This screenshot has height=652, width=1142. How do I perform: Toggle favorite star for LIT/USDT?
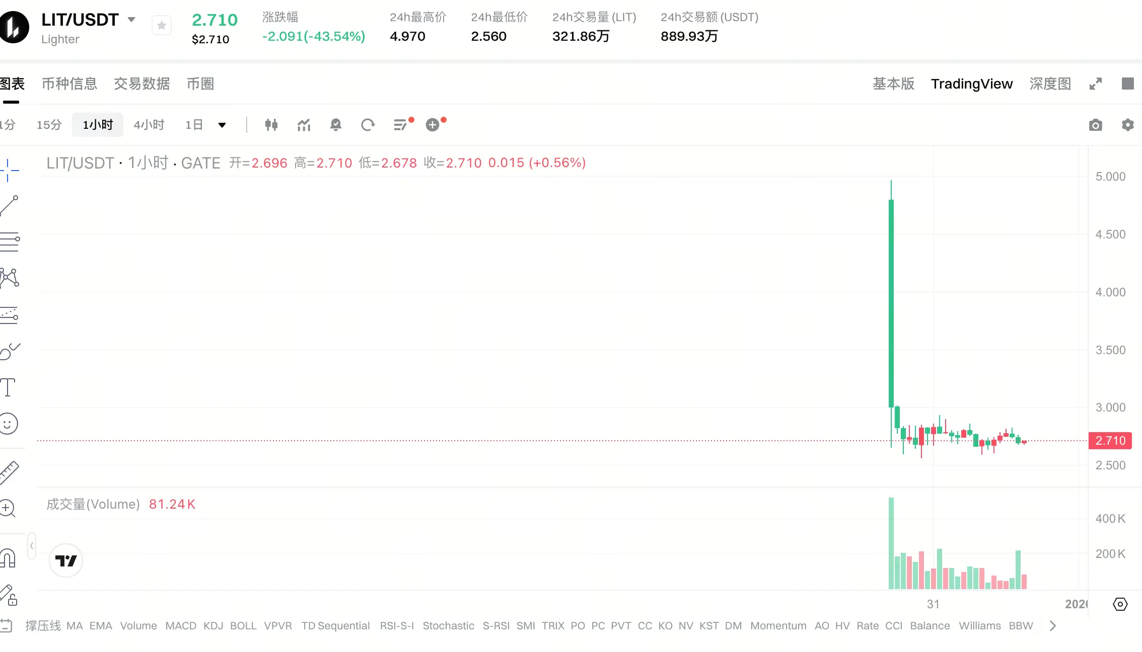pyautogui.click(x=162, y=26)
